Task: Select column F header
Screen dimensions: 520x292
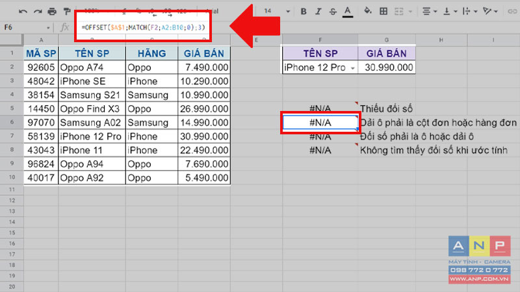Action: click(x=320, y=40)
